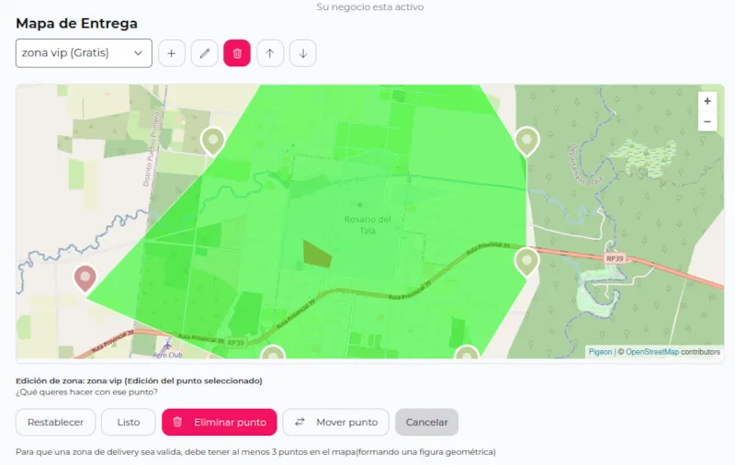Select the marker on Ruta Provincial 39 east

coord(526,263)
